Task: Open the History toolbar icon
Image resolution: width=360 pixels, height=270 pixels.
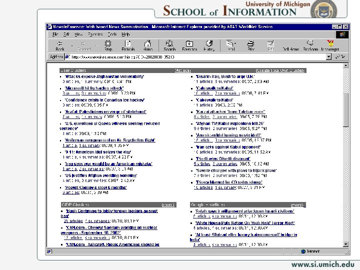Action: tap(209, 45)
